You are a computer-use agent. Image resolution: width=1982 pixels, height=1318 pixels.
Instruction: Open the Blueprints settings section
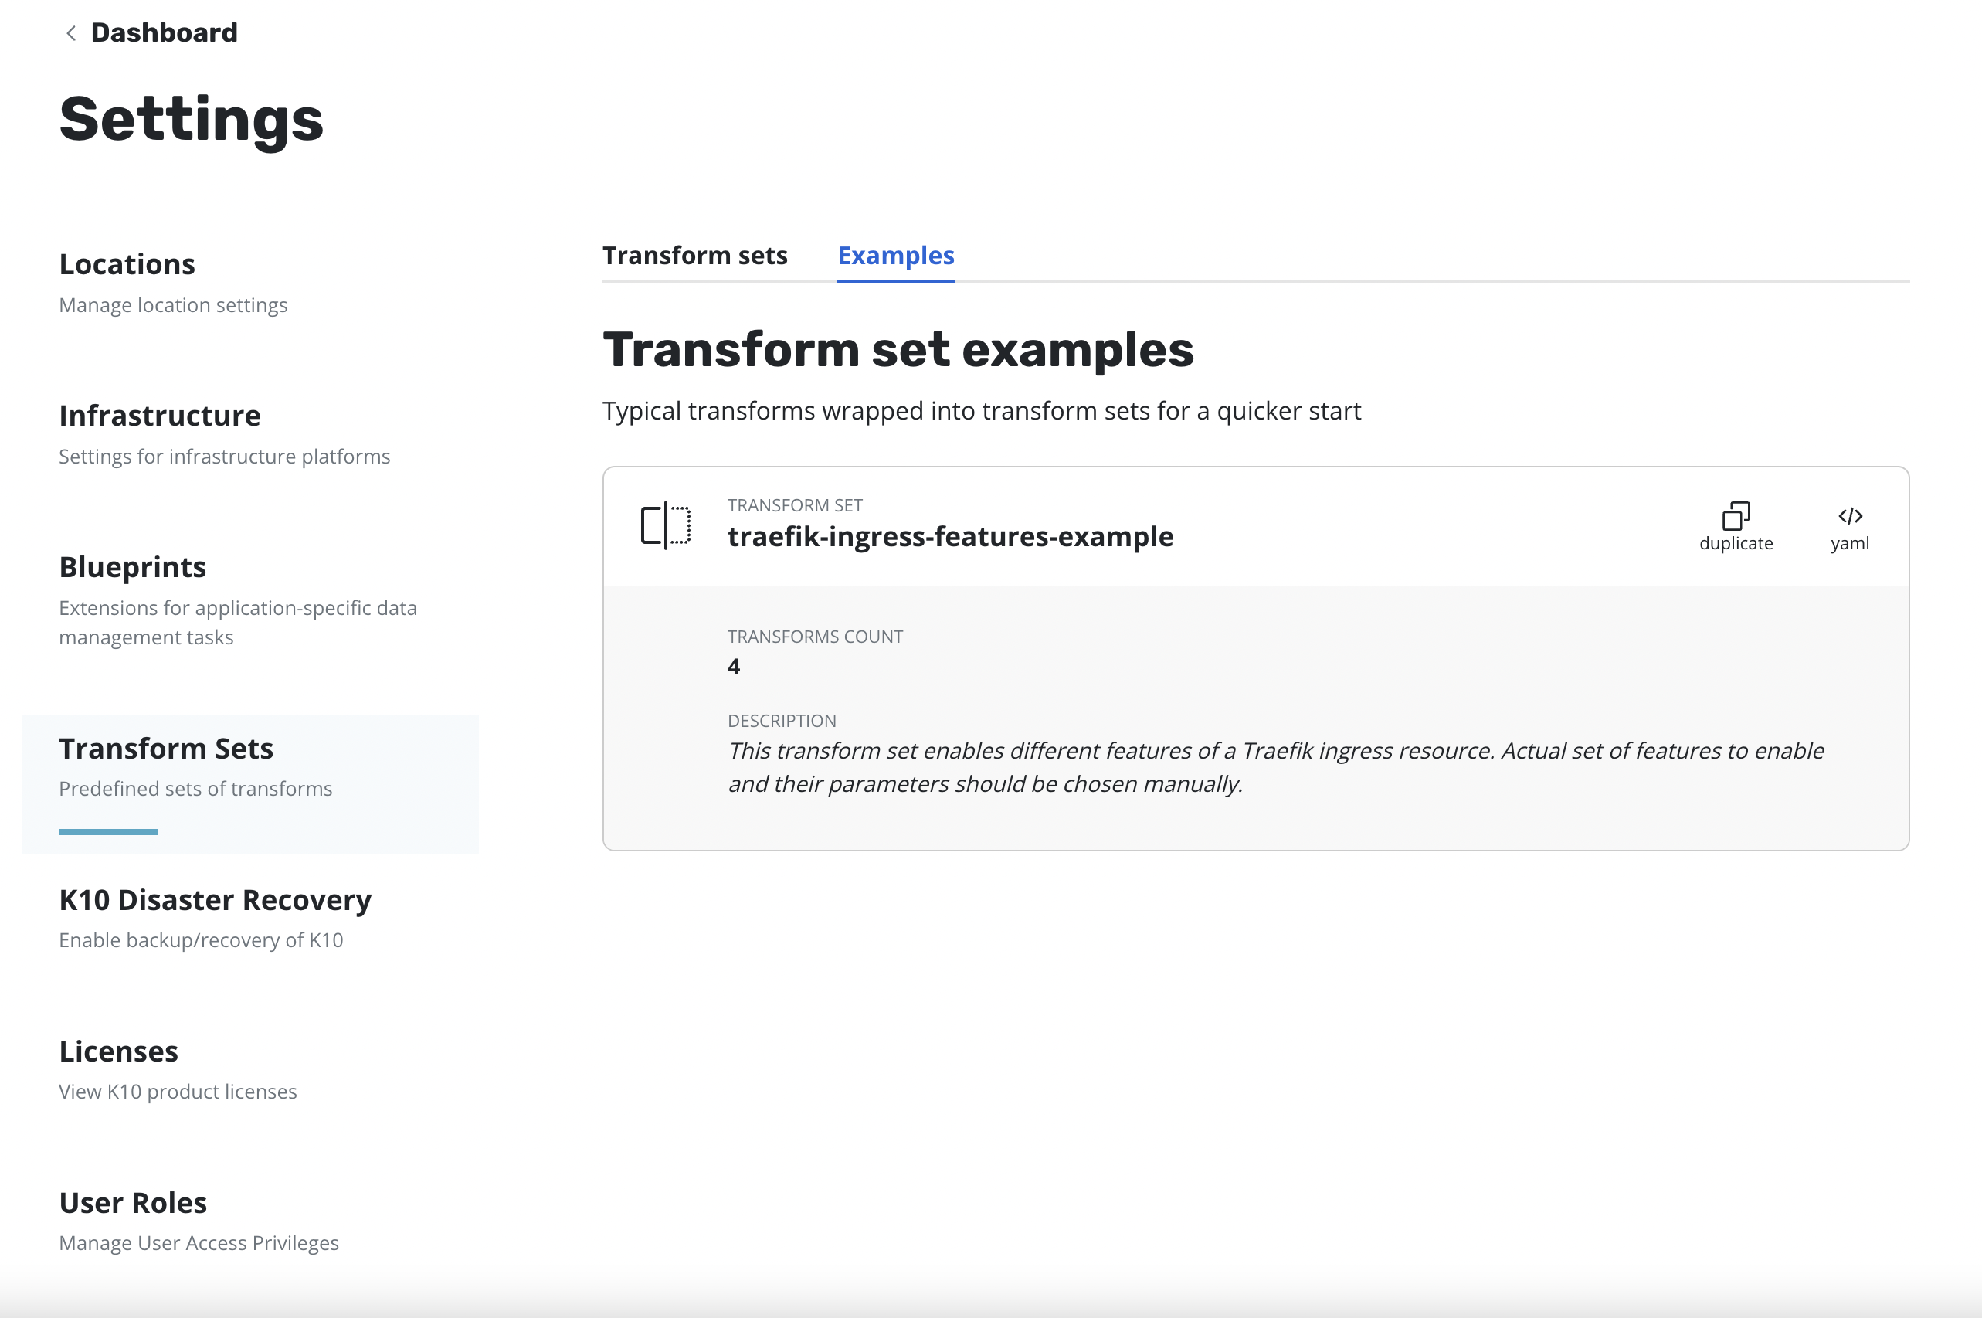133,567
